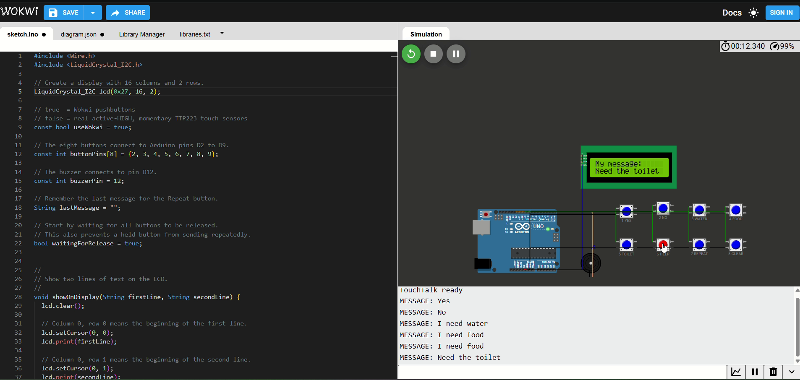Select the LCD display component
800x380 pixels.
click(629, 167)
